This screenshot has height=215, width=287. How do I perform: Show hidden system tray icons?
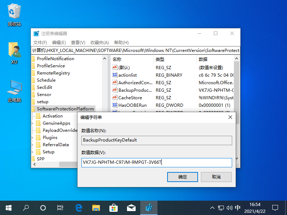212,208
